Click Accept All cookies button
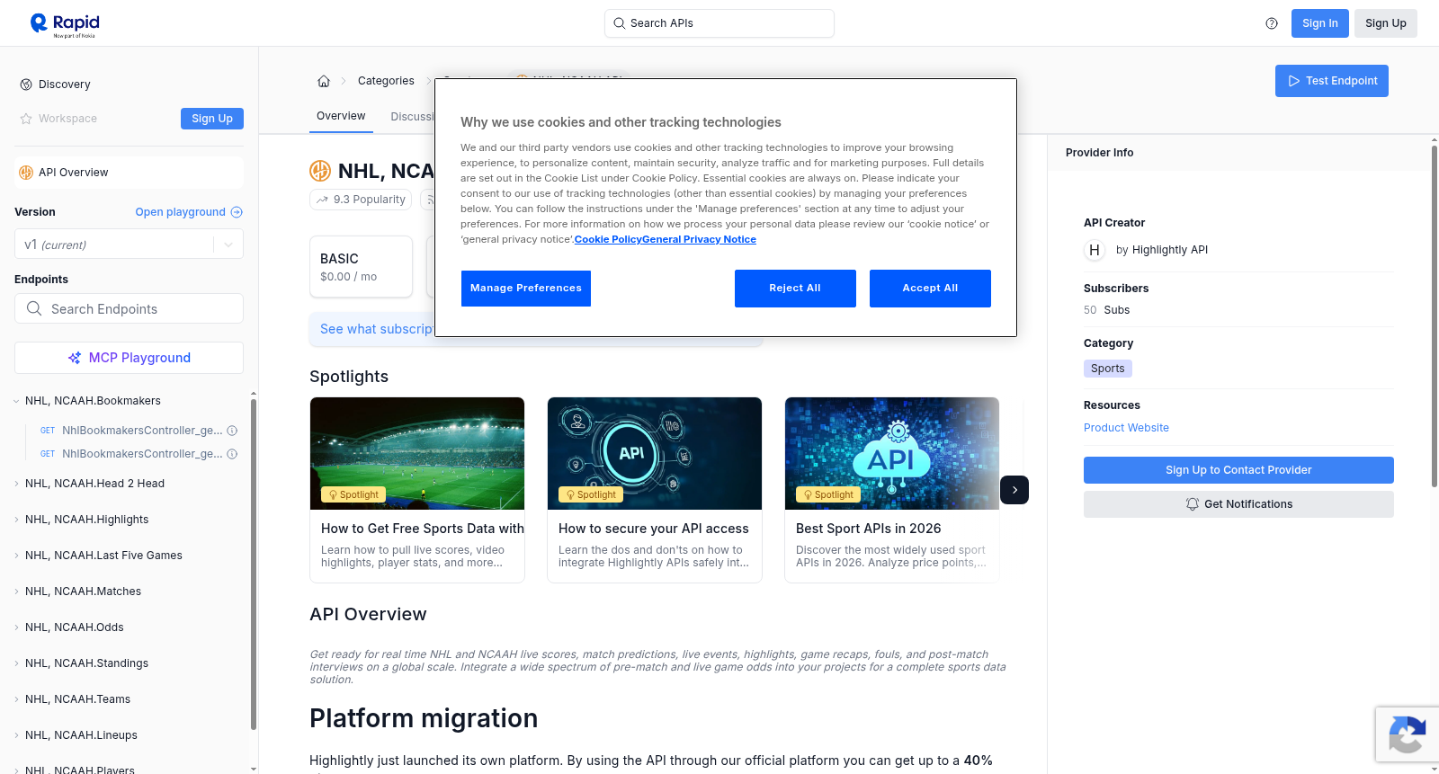Image resolution: width=1439 pixels, height=774 pixels. [x=930, y=289]
